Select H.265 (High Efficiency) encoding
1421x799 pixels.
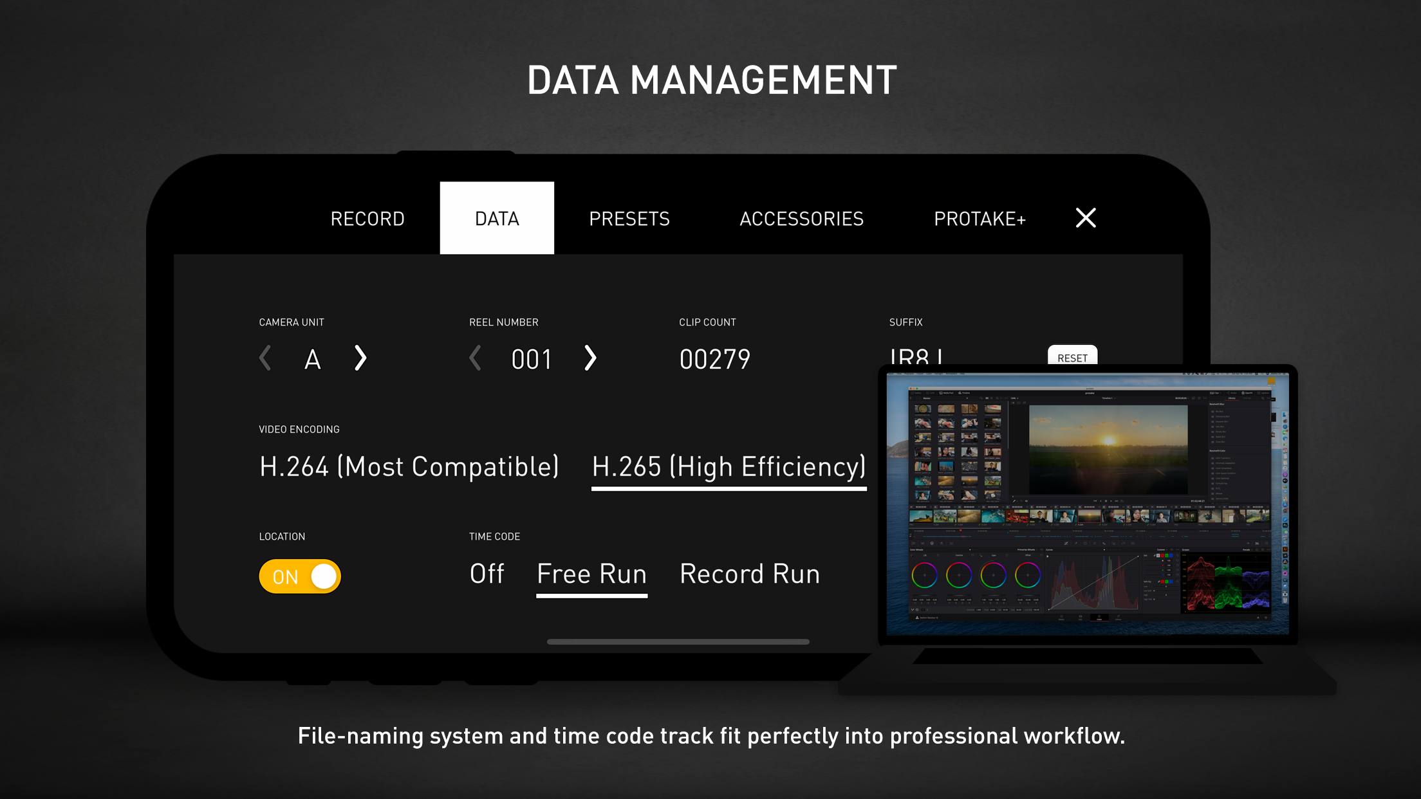pos(729,467)
